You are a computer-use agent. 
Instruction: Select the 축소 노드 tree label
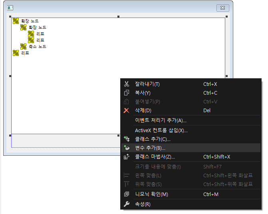37,46
